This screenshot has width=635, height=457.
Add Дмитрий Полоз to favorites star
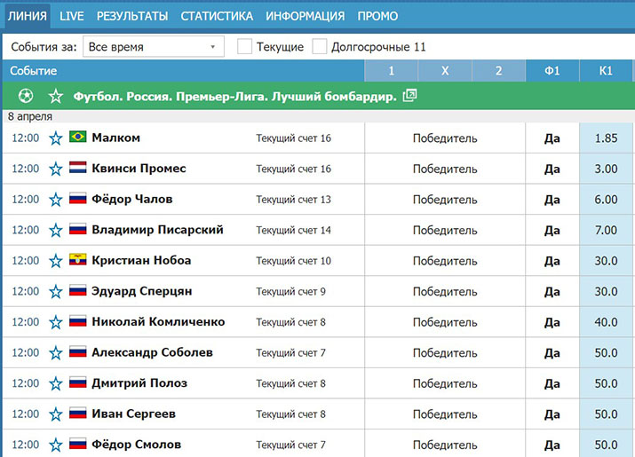point(55,383)
